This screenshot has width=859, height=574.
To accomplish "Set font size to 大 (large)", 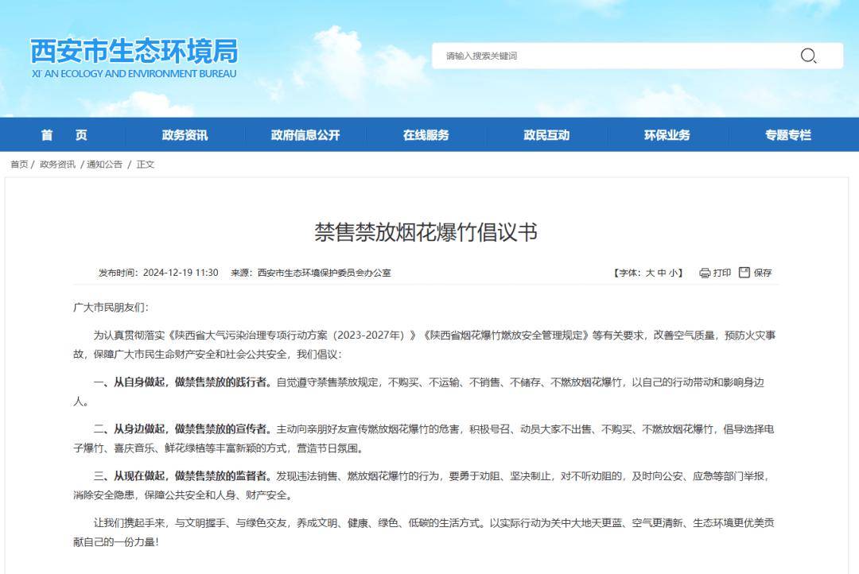I will 650,273.
